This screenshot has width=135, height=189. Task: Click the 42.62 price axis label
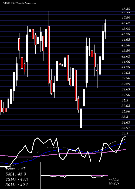tap(126, 56)
